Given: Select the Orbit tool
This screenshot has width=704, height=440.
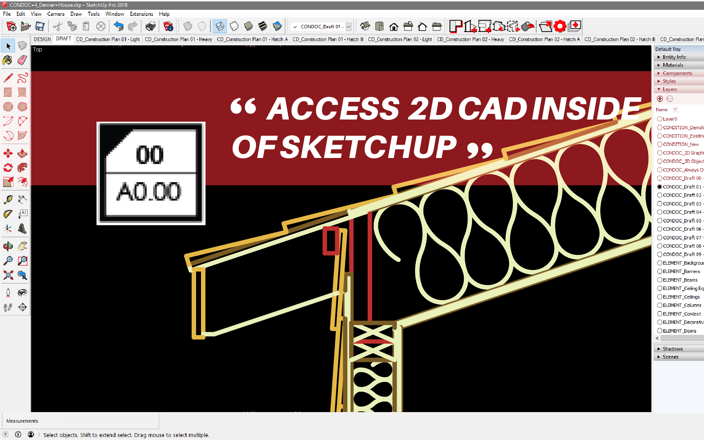Looking at the screenshot, I should click(x=8, y=247).
